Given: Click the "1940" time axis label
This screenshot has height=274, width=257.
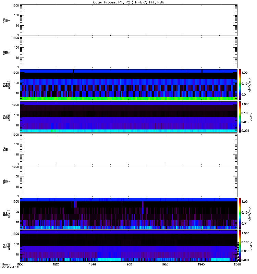Looking at the screenshot, I should pos(201,264).
